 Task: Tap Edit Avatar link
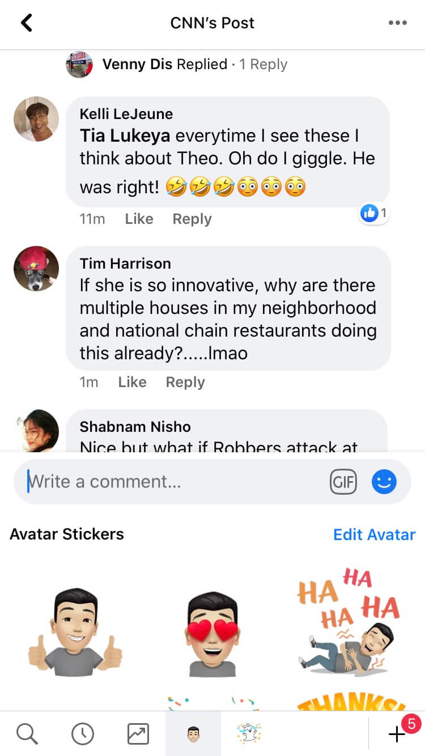point(374,534)
